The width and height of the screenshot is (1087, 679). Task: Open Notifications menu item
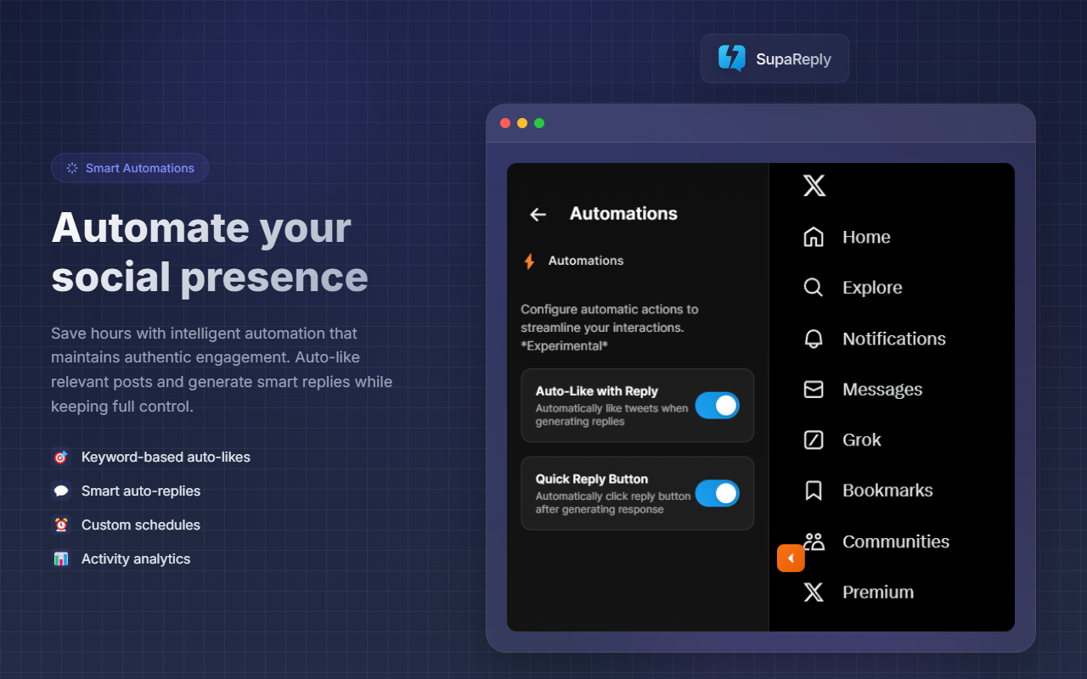894,339
